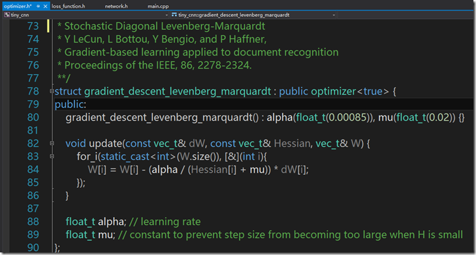Image resolution: width=476 pixels, height=255 pixels.
Task: Click the yellow change marker at line 73
Action: pos(48,26)
